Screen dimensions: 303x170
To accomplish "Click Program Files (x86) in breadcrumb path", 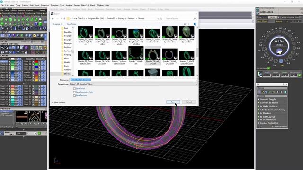I will pos(96,19).
